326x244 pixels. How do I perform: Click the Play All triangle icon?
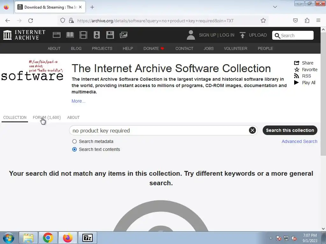296,83
